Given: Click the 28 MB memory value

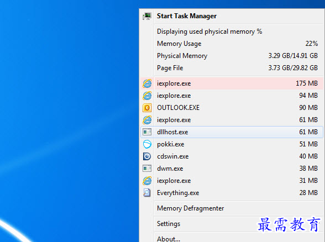Looking at the screenshot, I should (x=308, y=192).
